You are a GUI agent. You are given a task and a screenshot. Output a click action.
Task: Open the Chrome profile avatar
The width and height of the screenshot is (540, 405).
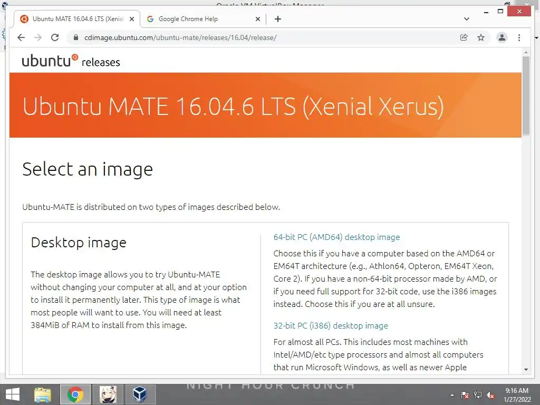click(502, 37)
